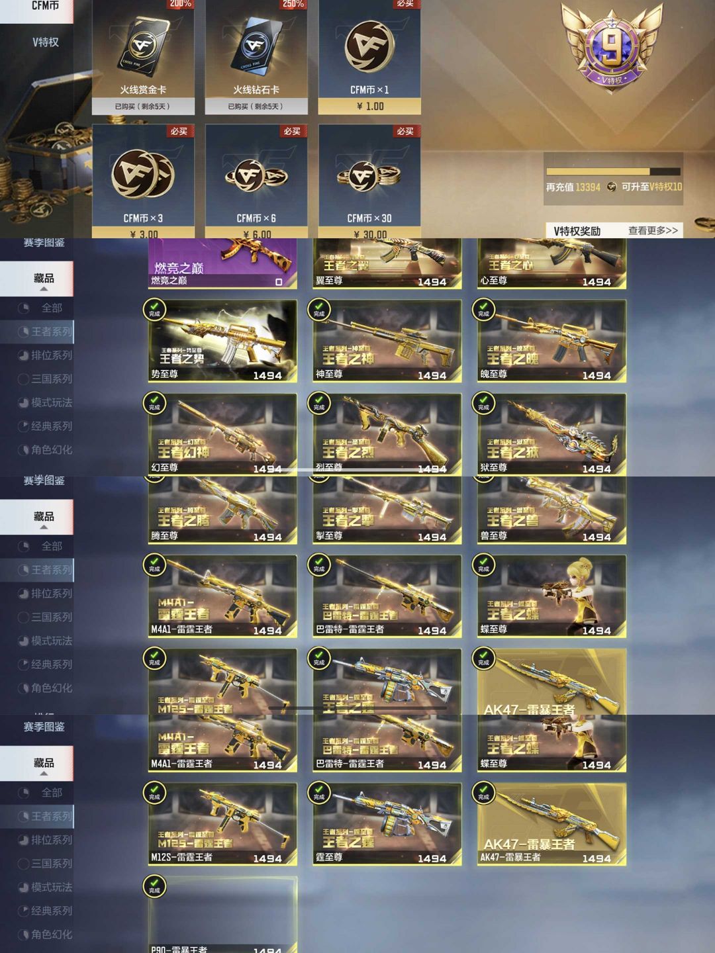Switch to the V特权 tab
This screenshot has height=953, width=715.
point(45,42)
